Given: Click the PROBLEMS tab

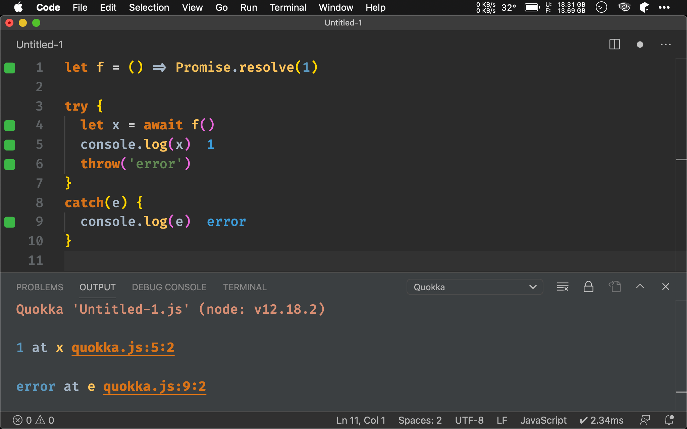Looking at the screenshot, I should click(40, 287).
